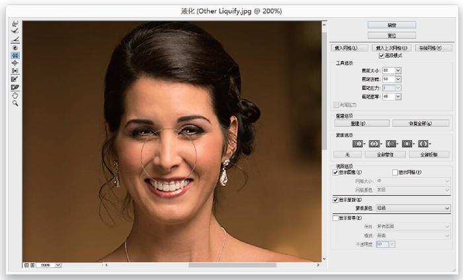The height and width of the screenshot is (280, 463).
Task: Select the Pucker tool
Action: [x=15, y=56]
